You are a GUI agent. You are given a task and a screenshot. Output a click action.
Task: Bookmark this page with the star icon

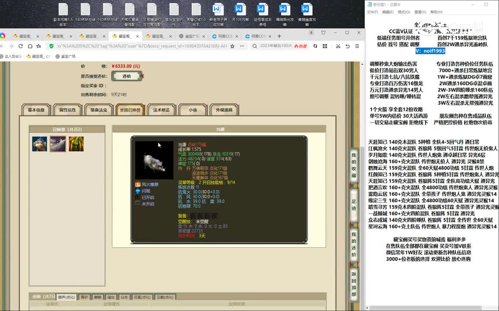(233, 46)
